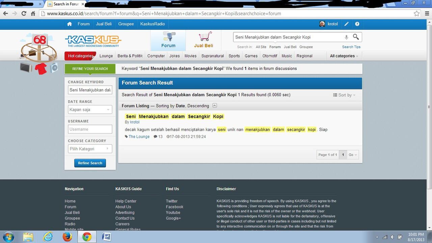Open Careers footer link
The image size is (432, 243).
coord(123,224)
